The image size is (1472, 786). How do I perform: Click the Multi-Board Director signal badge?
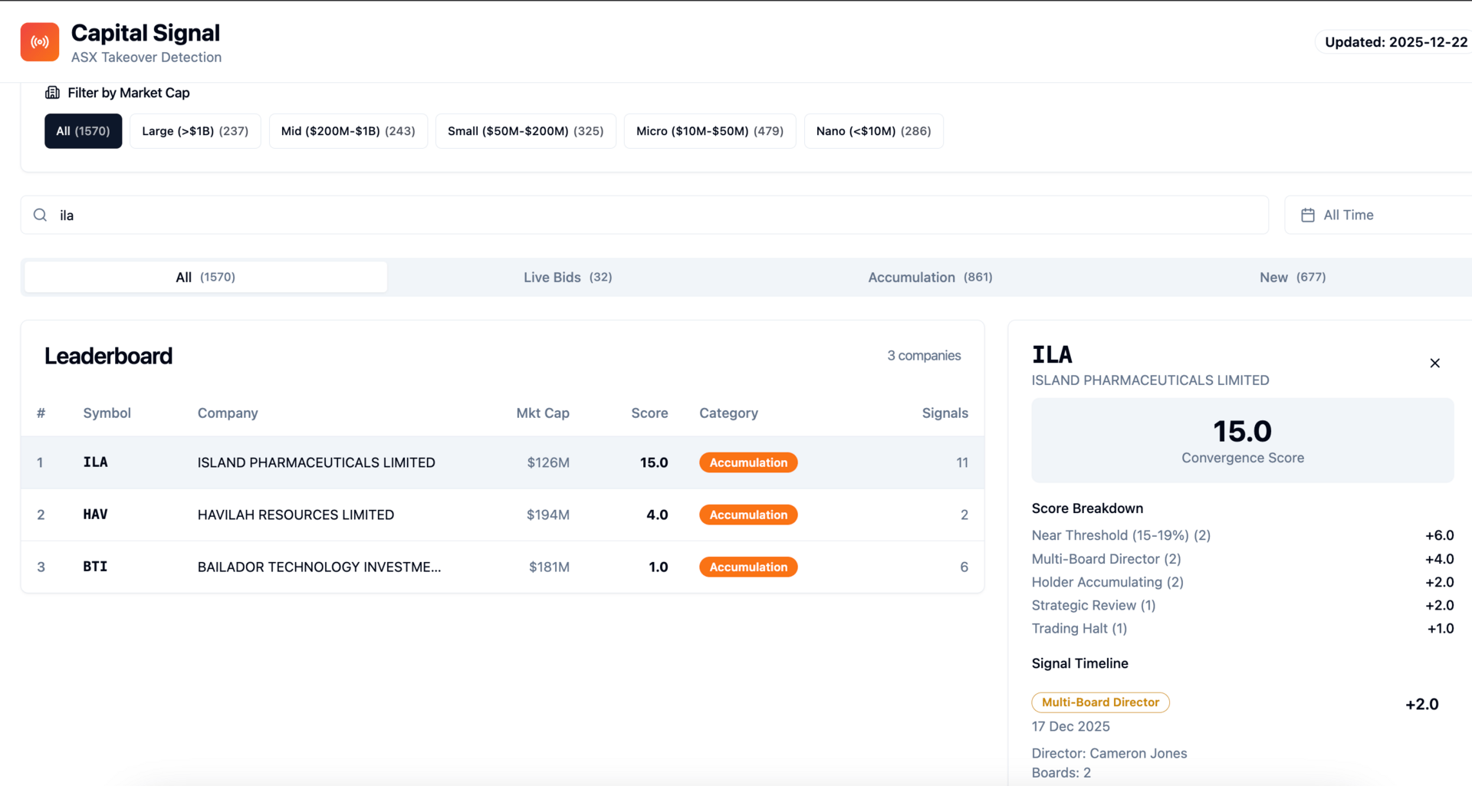pyautogui.click(x=1099, y=702)
